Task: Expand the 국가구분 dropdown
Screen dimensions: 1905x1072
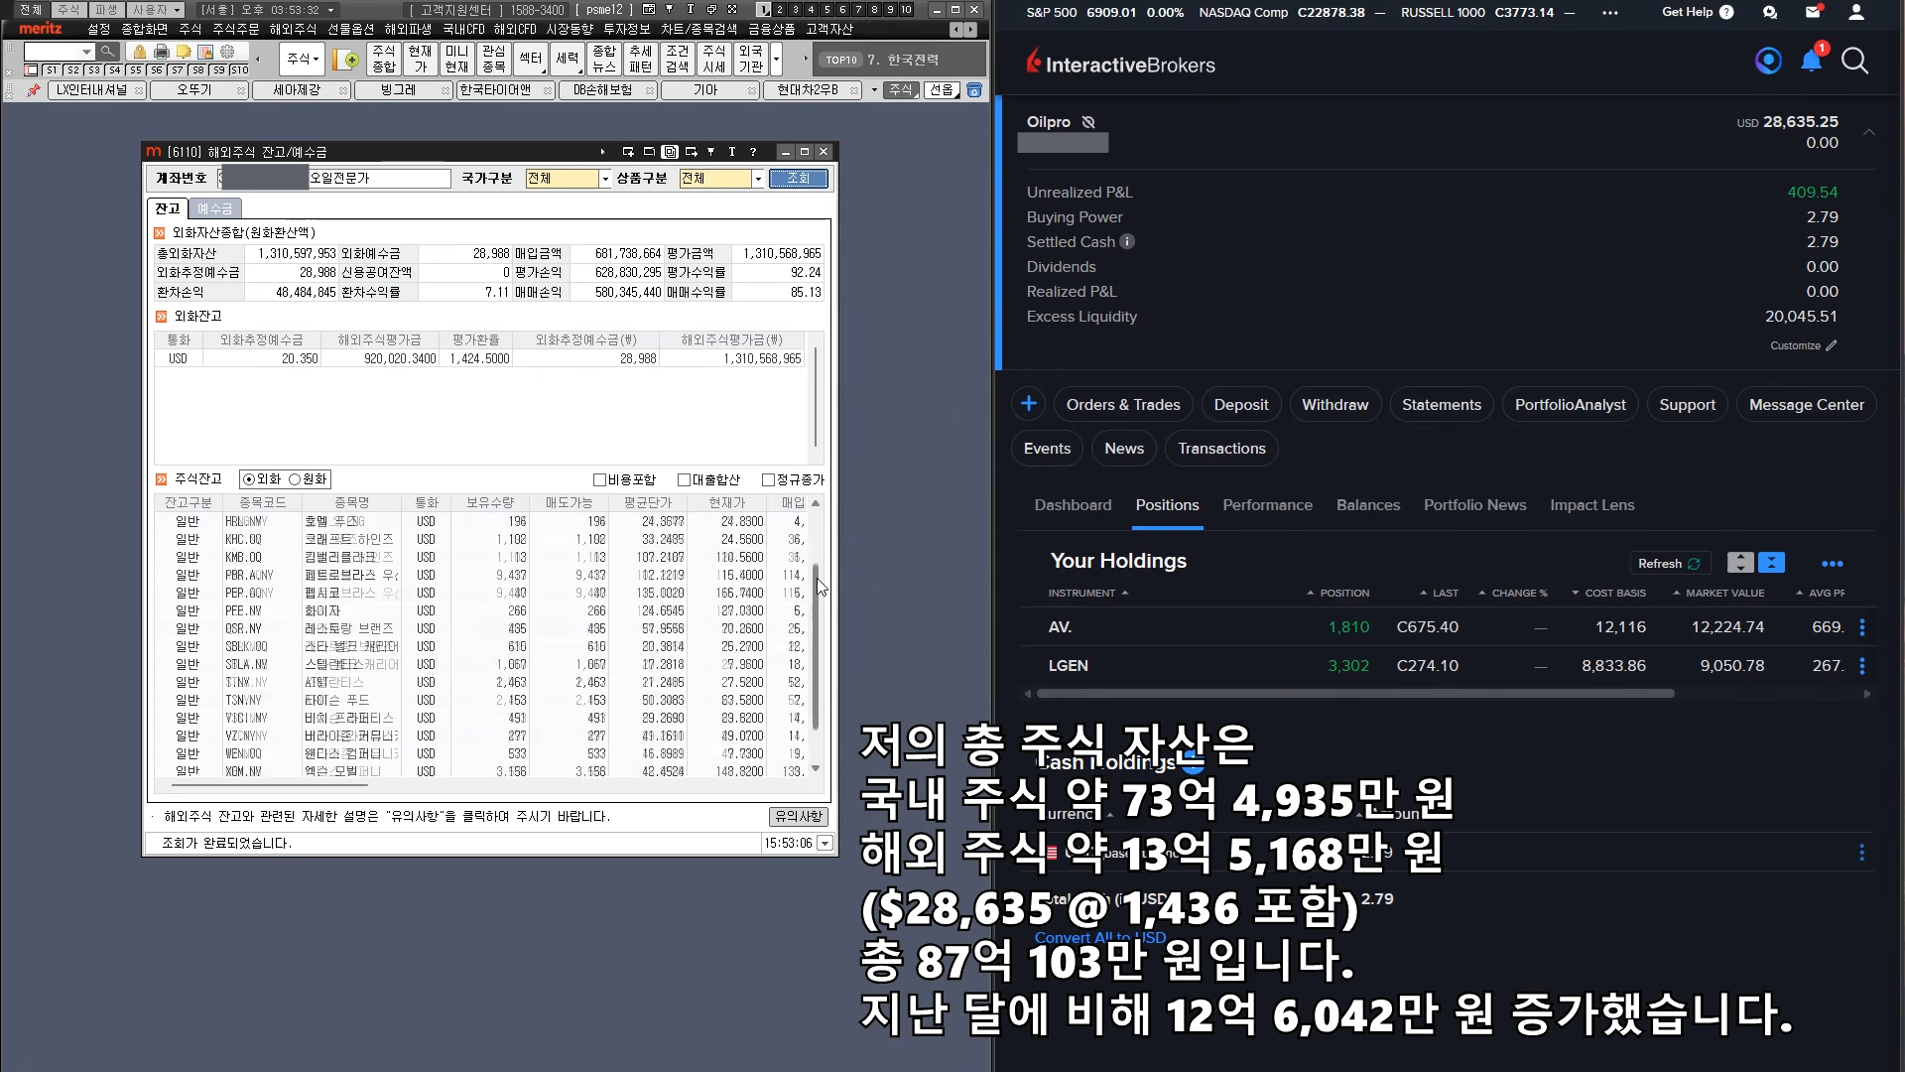Action: [605, 179]
